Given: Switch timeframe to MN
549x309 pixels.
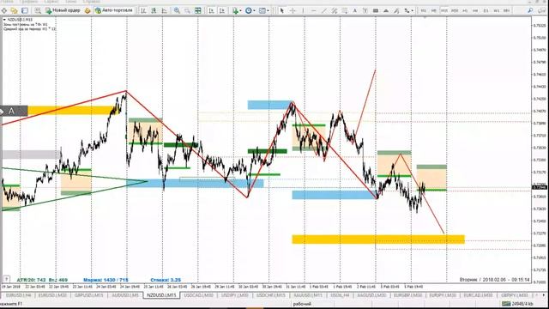Looking at the screenshot, I should coord(507,10).
